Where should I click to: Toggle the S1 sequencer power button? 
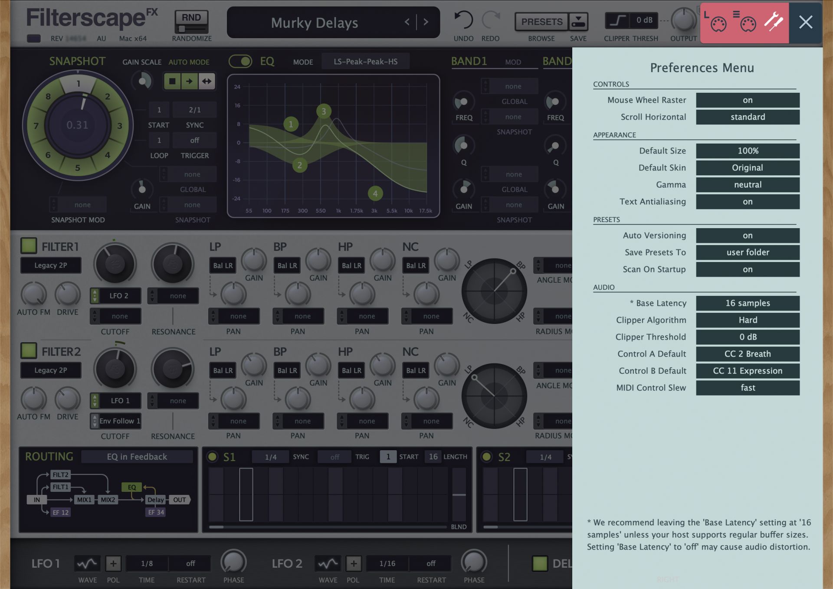point(212,457)
